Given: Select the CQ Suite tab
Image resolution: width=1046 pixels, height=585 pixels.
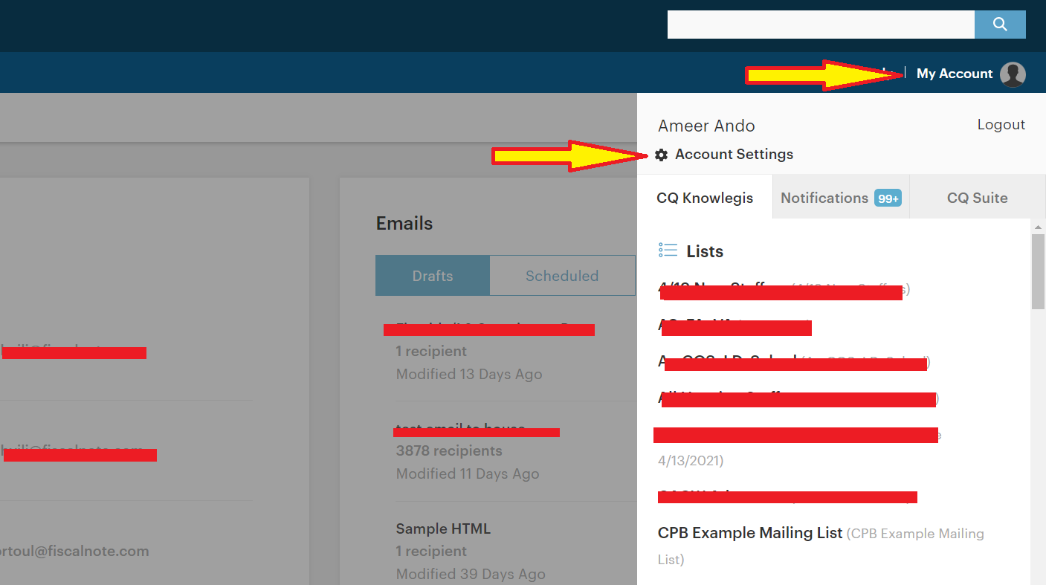Looking at the screenshot, I should pos(977,198).
